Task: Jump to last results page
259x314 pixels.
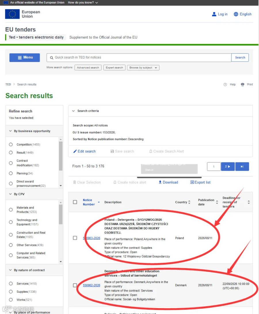Action: click(x=242, y=167)
